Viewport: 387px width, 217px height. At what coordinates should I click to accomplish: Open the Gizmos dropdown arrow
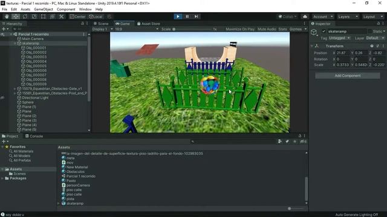point(305,29)
